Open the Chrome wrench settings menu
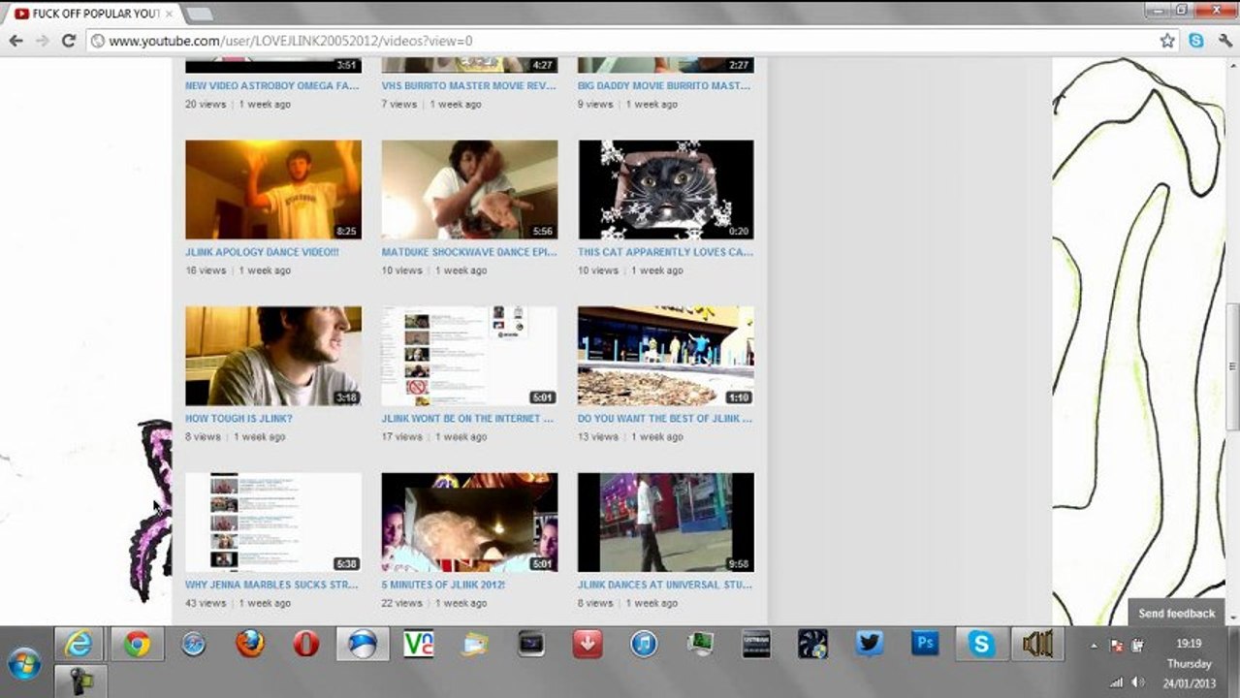 click(1224, 41)
